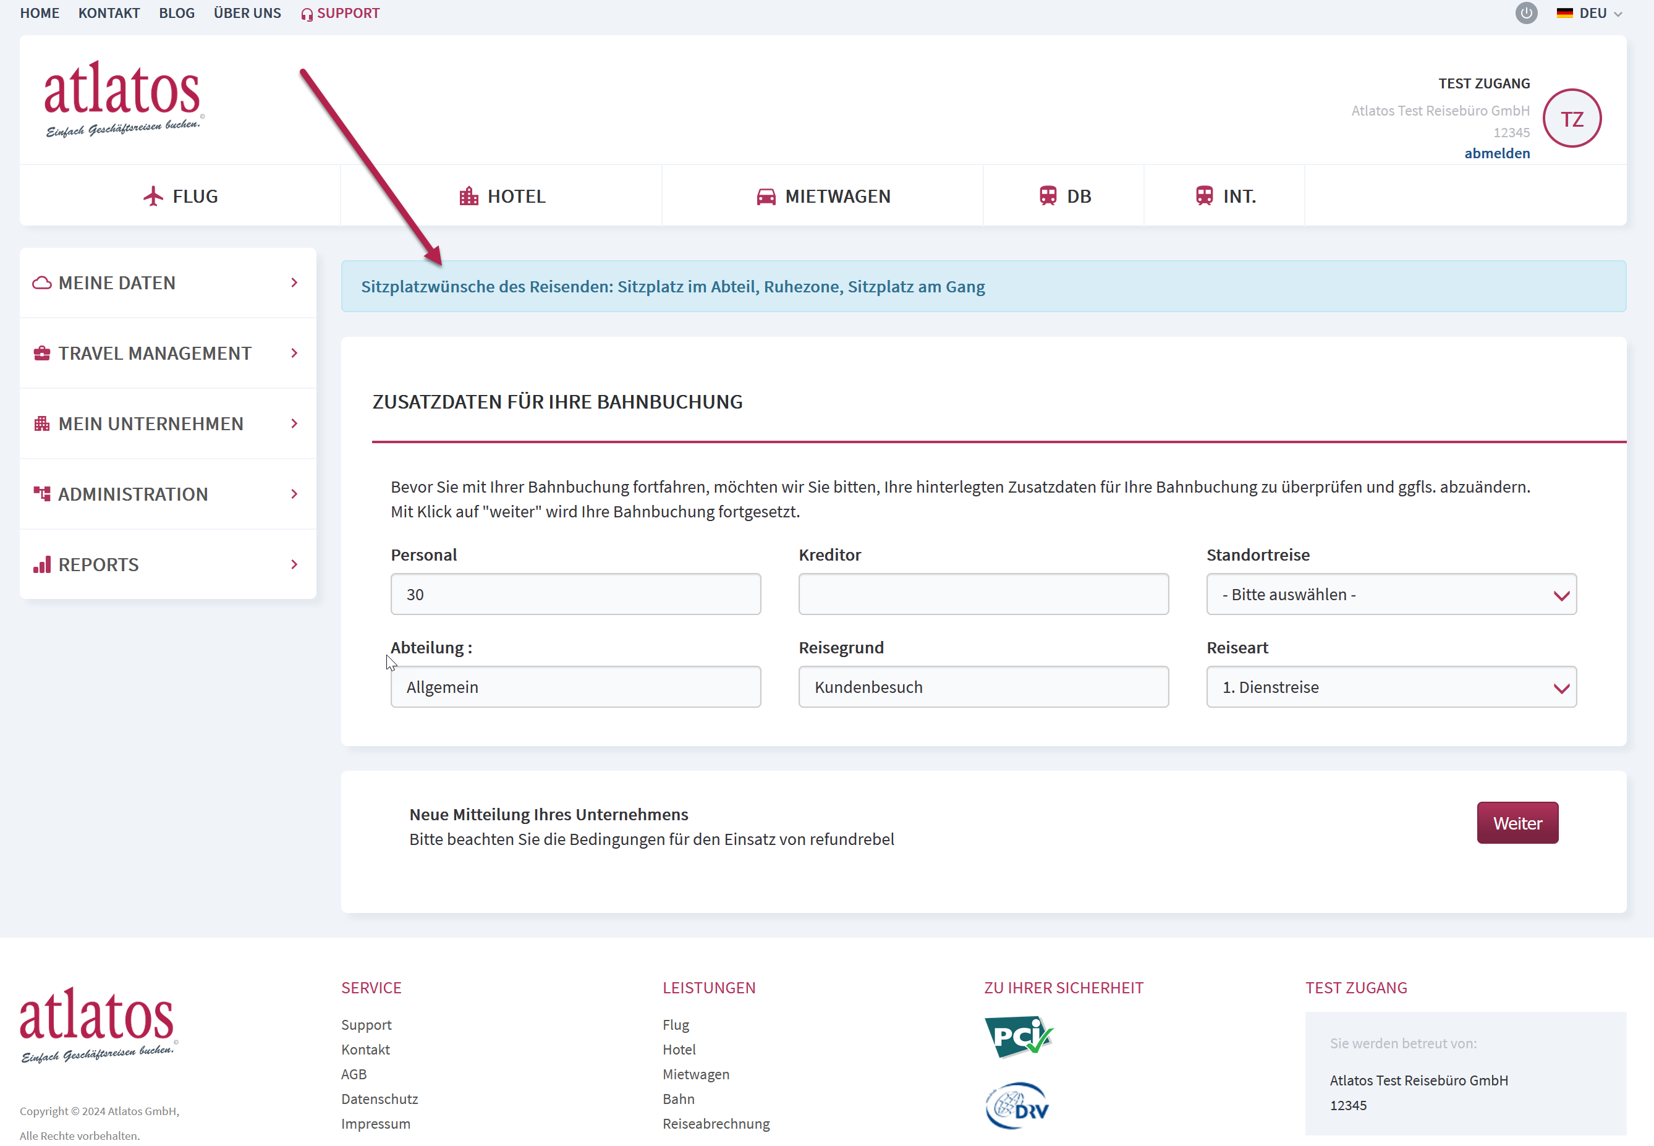Click the PCI security badge
The height and width of the screenshot is (1146, 1654).
point(1019,1037)
